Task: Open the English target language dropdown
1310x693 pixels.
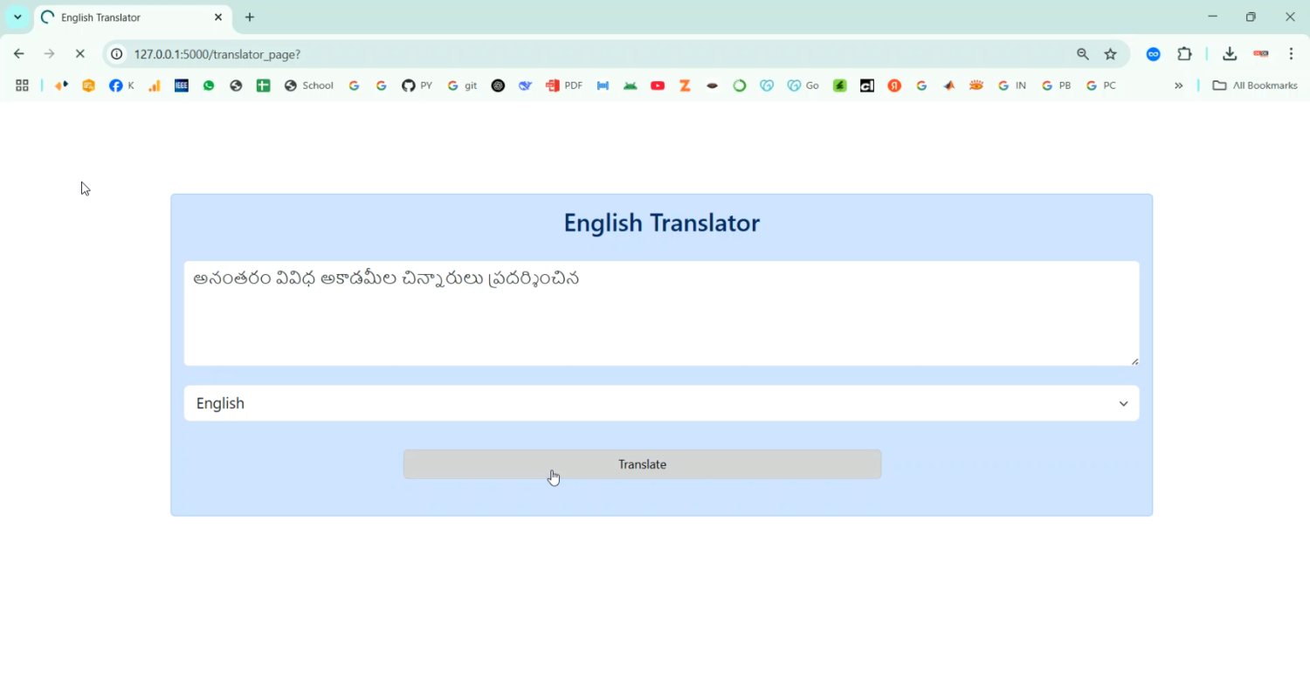Action: [661, 403]
